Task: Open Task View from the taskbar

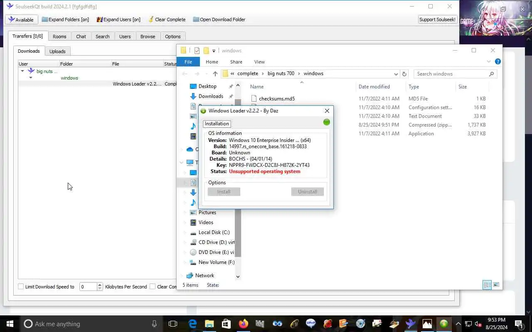Action: pyautogui.click(x=173, y=324)
